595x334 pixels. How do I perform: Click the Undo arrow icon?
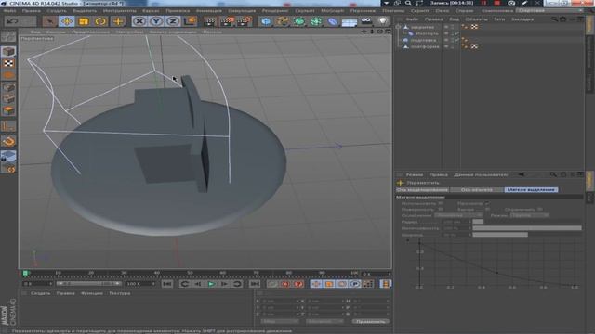click(12, 21)
